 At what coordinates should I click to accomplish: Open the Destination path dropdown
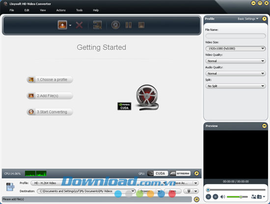tap(86, 191)
